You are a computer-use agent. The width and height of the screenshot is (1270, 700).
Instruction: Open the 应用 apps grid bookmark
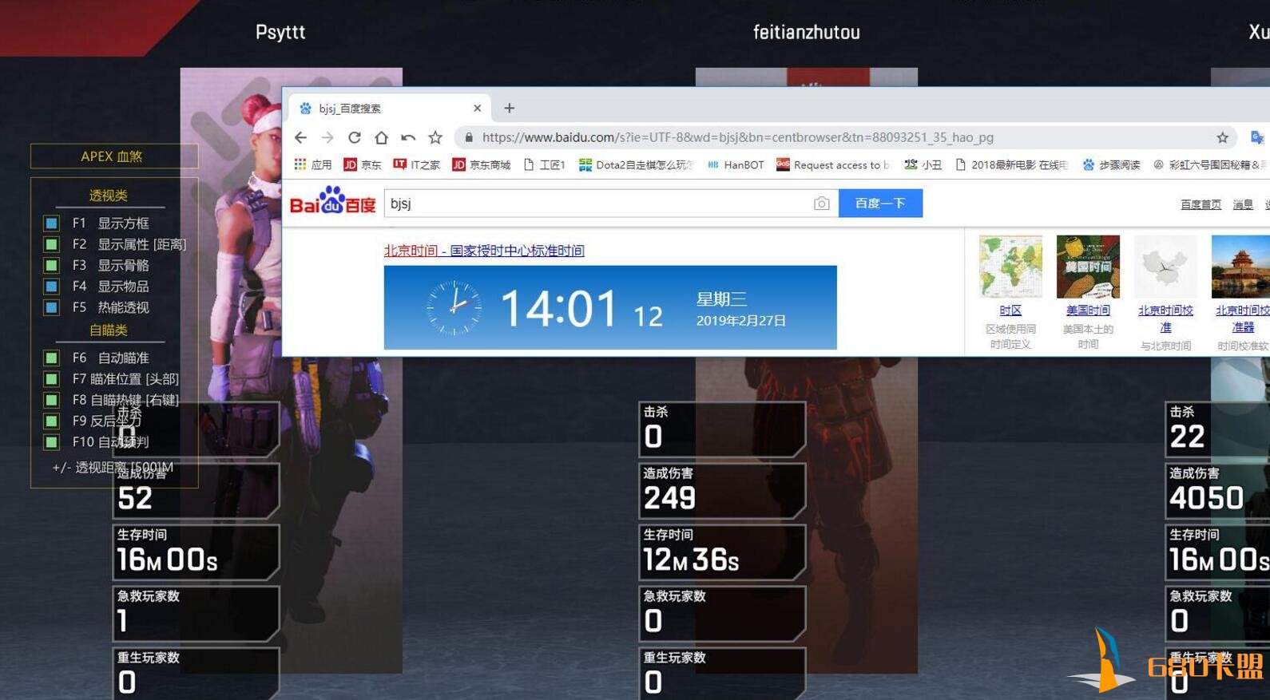312,164
